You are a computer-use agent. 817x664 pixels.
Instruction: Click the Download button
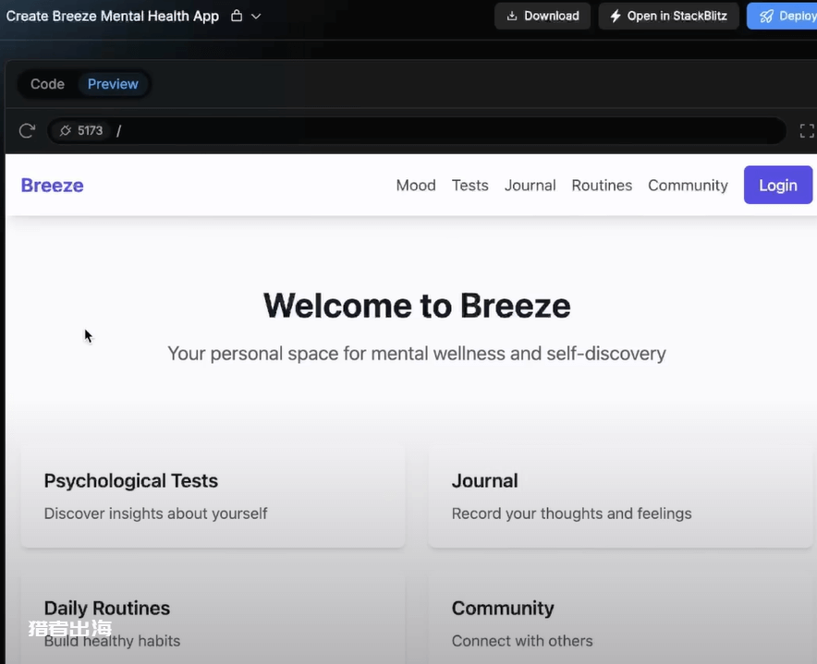[543, 16]
